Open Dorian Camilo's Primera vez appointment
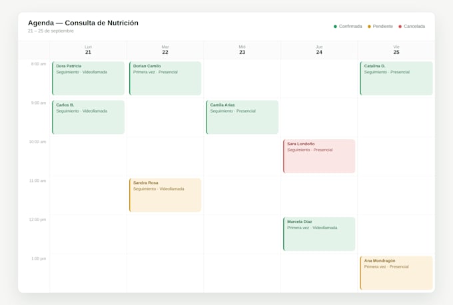This screenshot has height=305, width=453. point(165,79)
